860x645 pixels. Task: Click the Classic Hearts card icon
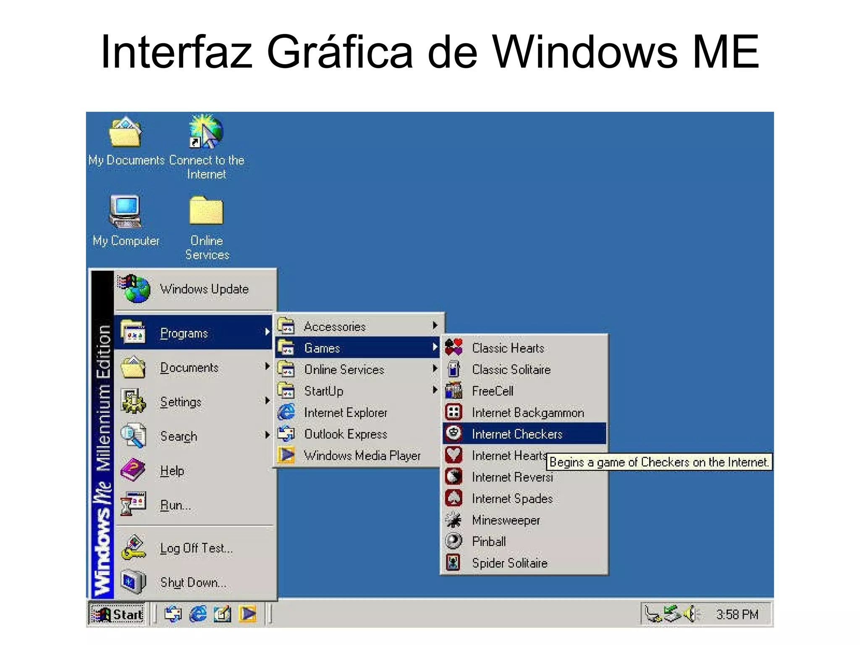click(x=454, y=348)
